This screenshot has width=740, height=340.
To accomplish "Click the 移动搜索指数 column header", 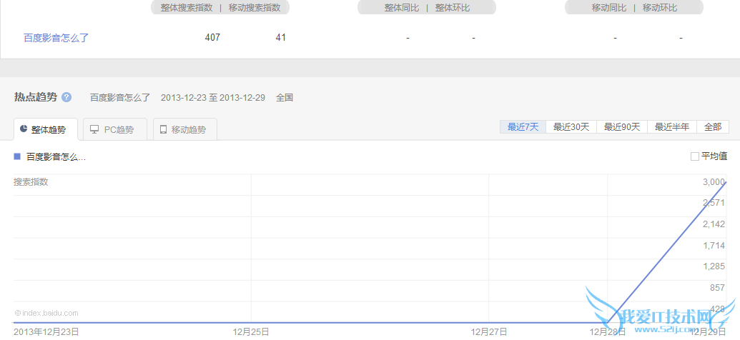I will 255,8.
